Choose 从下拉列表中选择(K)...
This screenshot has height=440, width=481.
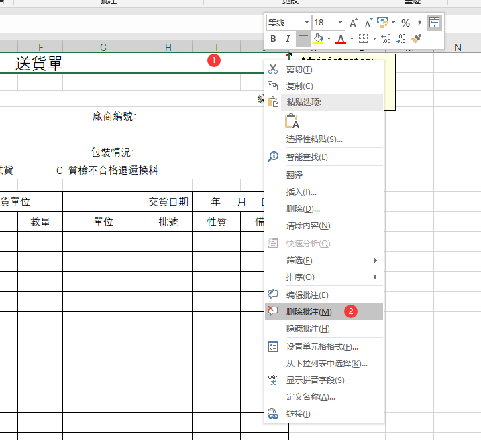pyautogui.click(x=324, y=364)
